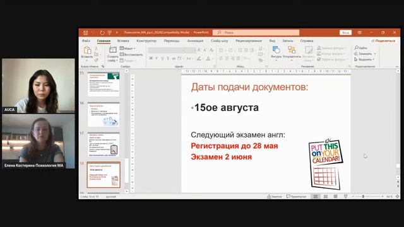The image size is (404, 227).
Task: Click the Share (Поделиться) button
Action: [383, 40]
